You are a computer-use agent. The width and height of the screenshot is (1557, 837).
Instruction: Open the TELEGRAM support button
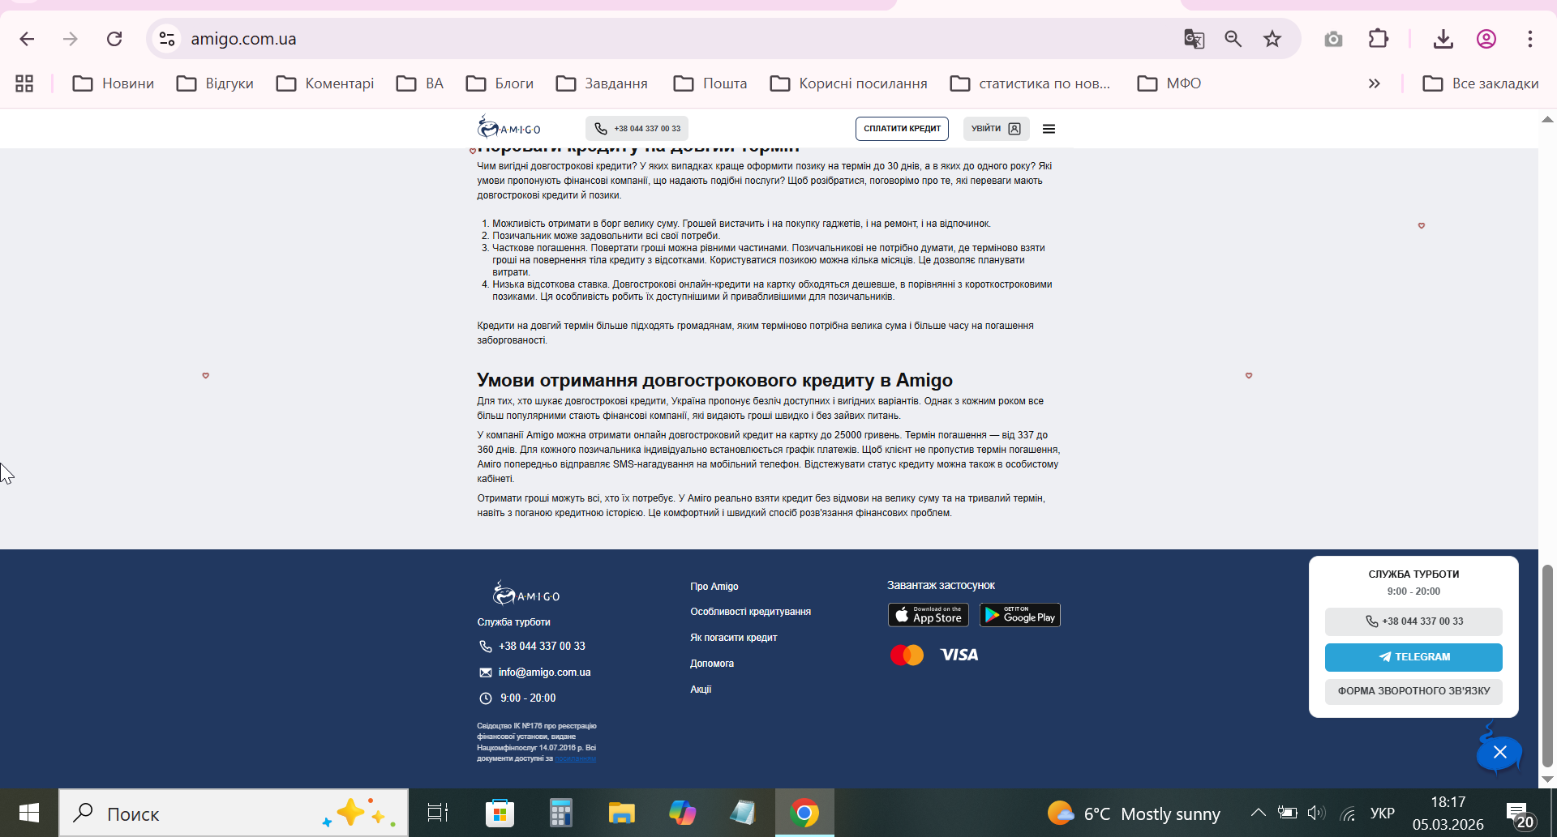tap(1413, 657)
